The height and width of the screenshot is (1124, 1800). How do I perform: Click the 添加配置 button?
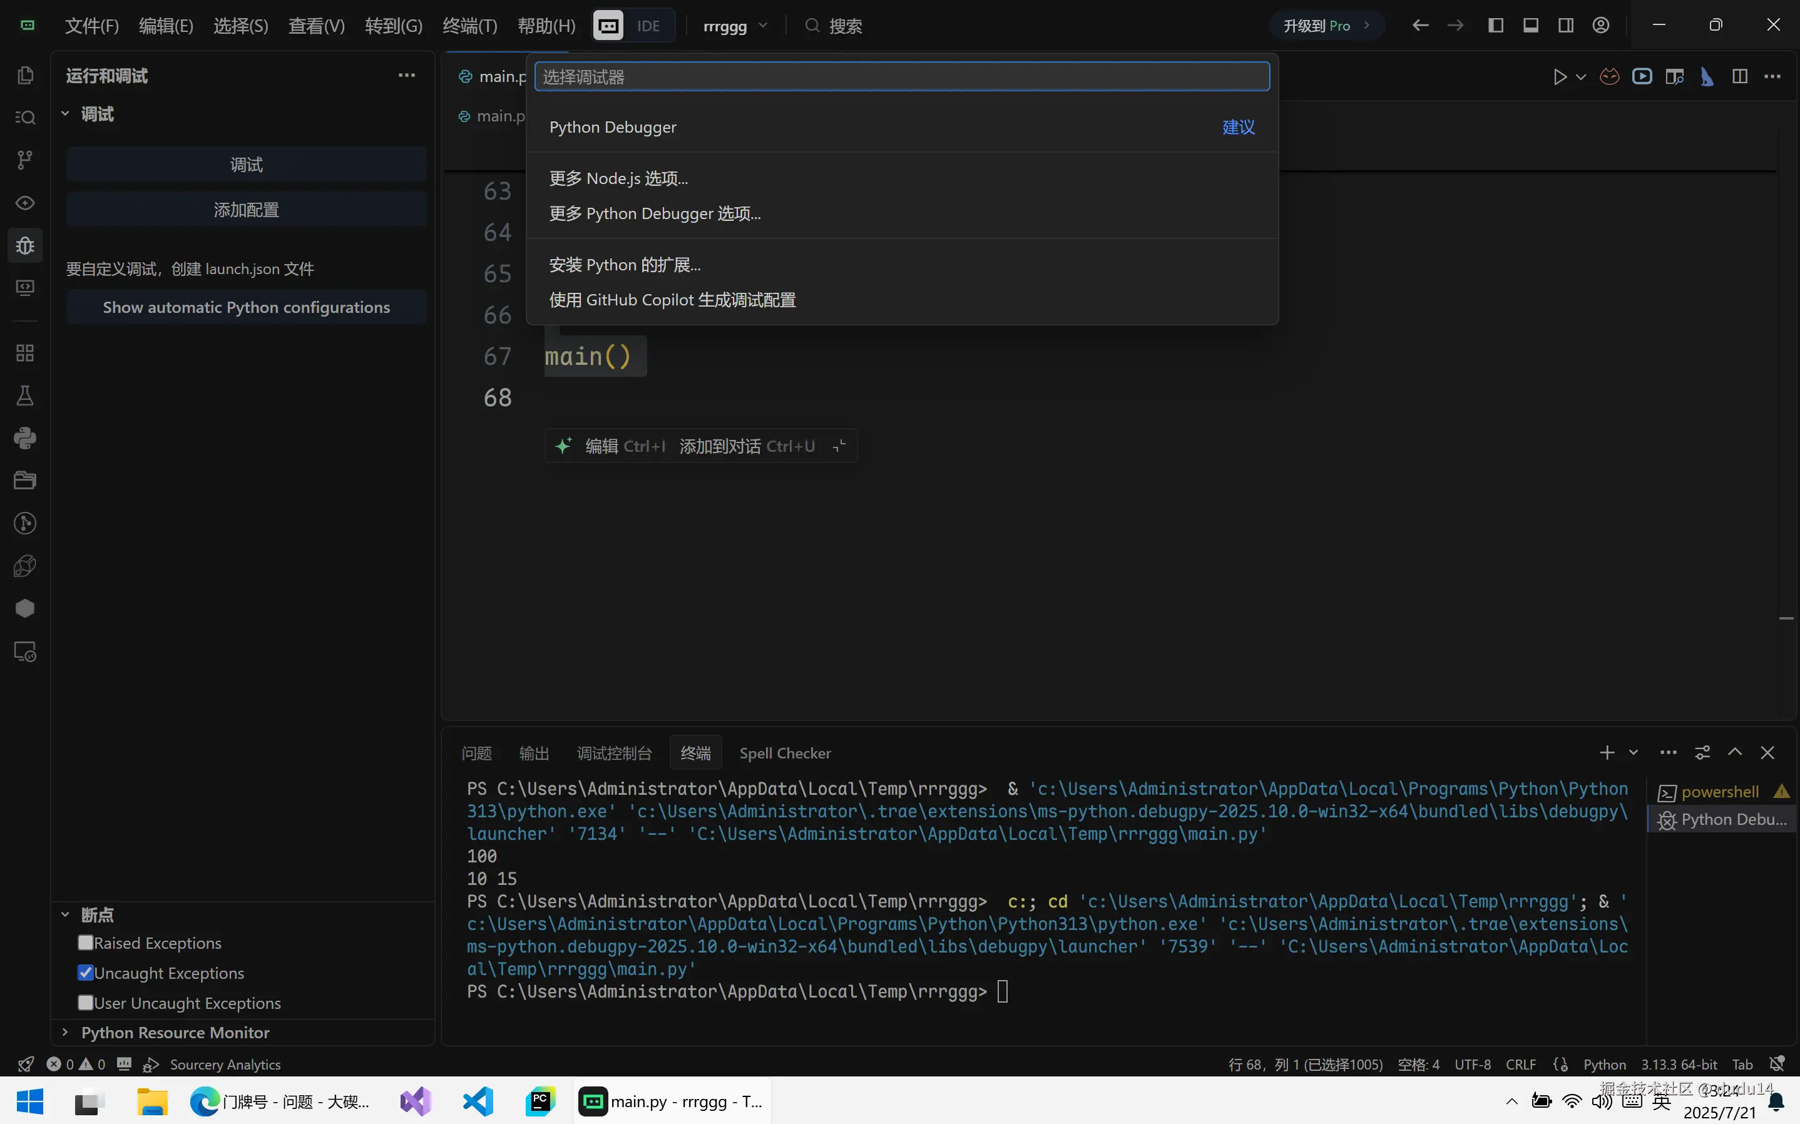click(246, 209)
